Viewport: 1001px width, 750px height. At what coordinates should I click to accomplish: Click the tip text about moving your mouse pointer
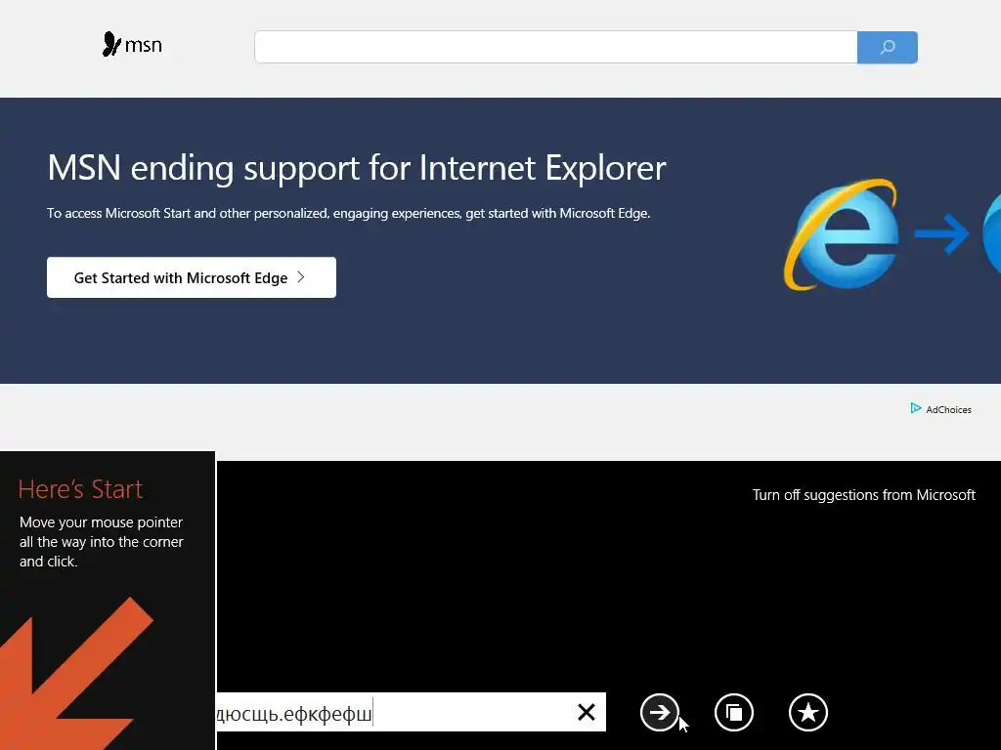102,542
